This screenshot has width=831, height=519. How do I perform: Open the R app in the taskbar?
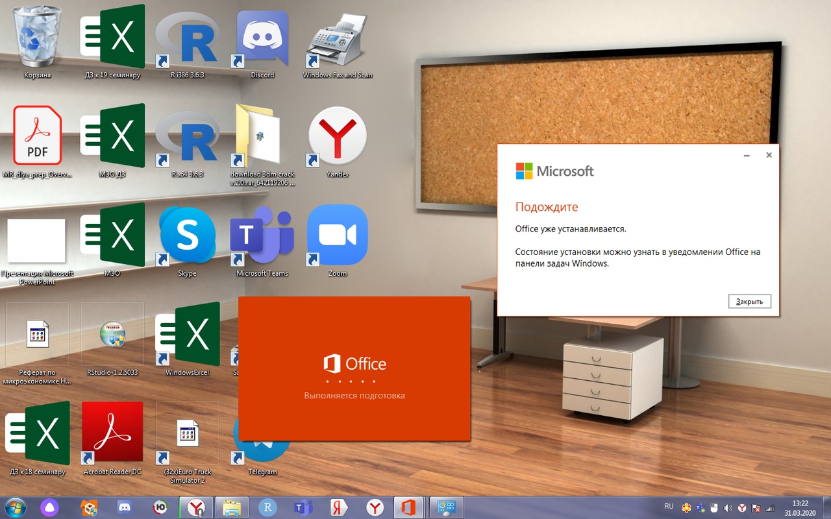(x=267, y=507)
